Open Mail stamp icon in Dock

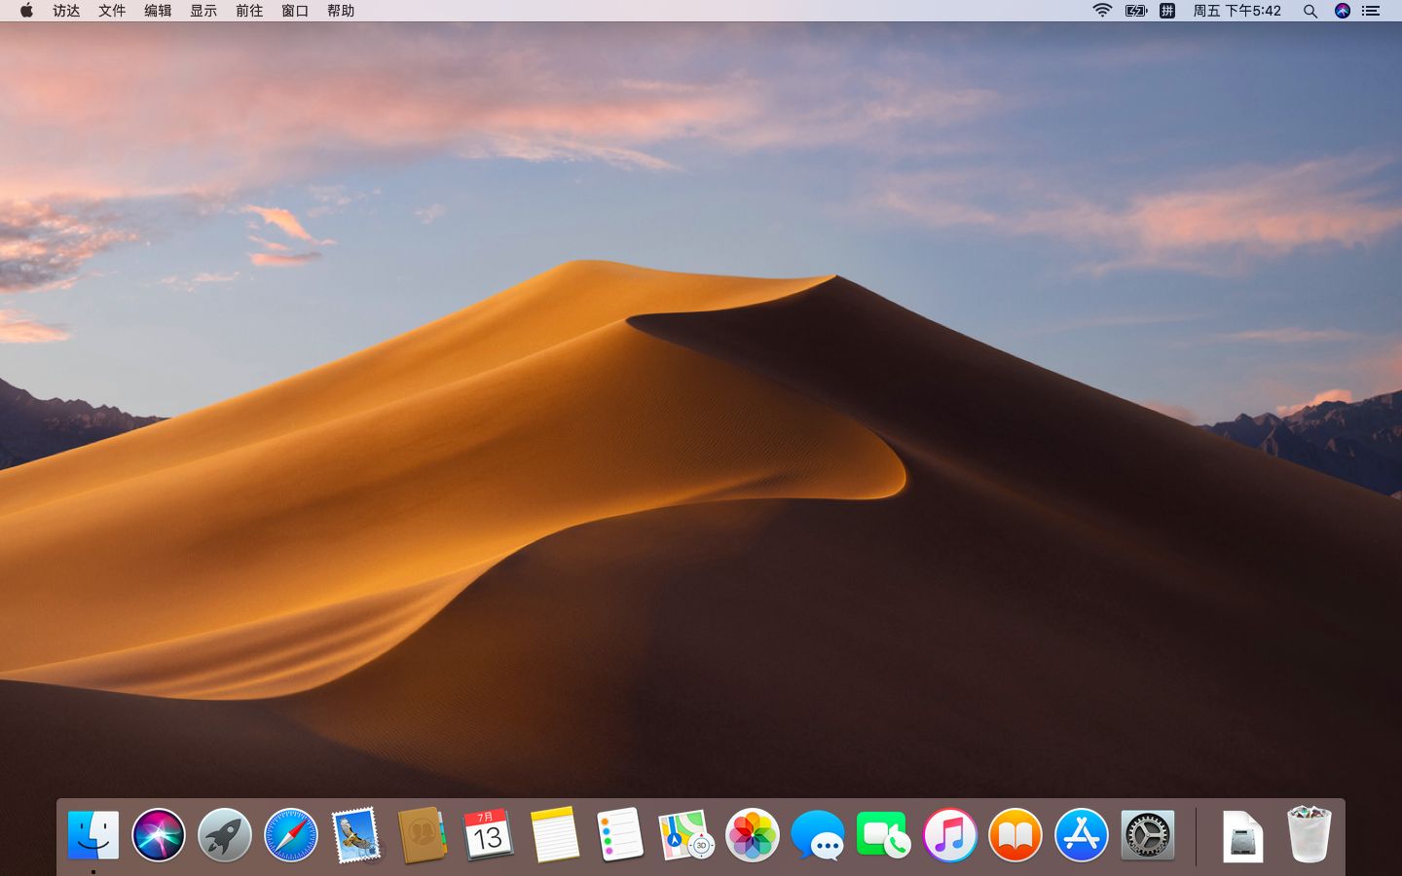pyautogui.click(x=356, y=835)
